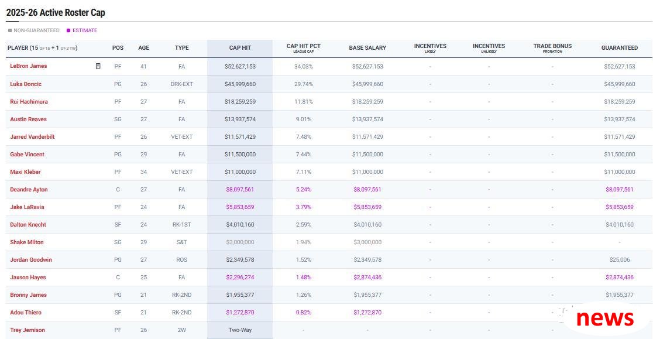The height and width of the screenshot is (339, 653).
Task: Open Austin Reaves player link
Action: tap(28, 119)
